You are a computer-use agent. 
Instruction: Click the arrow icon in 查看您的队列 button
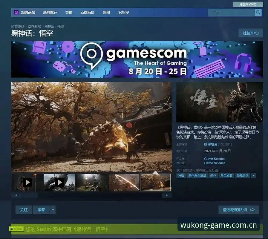(x=252, y=210)
